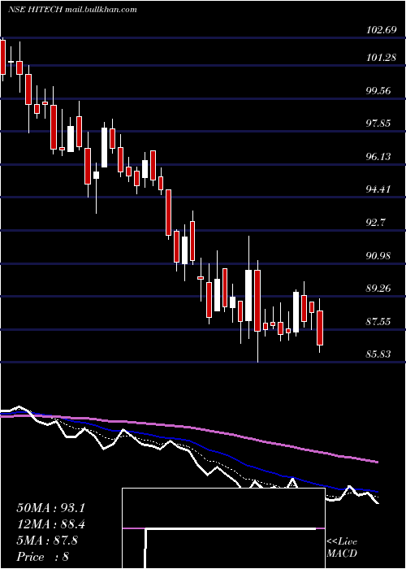406x569 pixels.
Task: Click the blue 12MA line end
Action: 377,491
